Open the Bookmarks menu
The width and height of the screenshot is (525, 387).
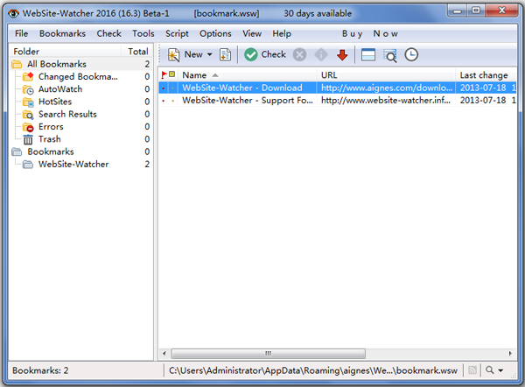click(x=63, y=34)
